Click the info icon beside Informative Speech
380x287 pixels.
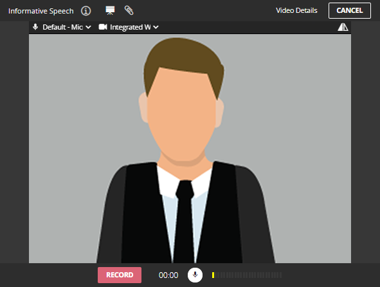tap(86, 11)
